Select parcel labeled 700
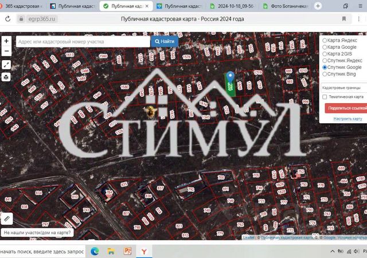Image resolution: width=367 pixels, height=258 pixels. 221,178
